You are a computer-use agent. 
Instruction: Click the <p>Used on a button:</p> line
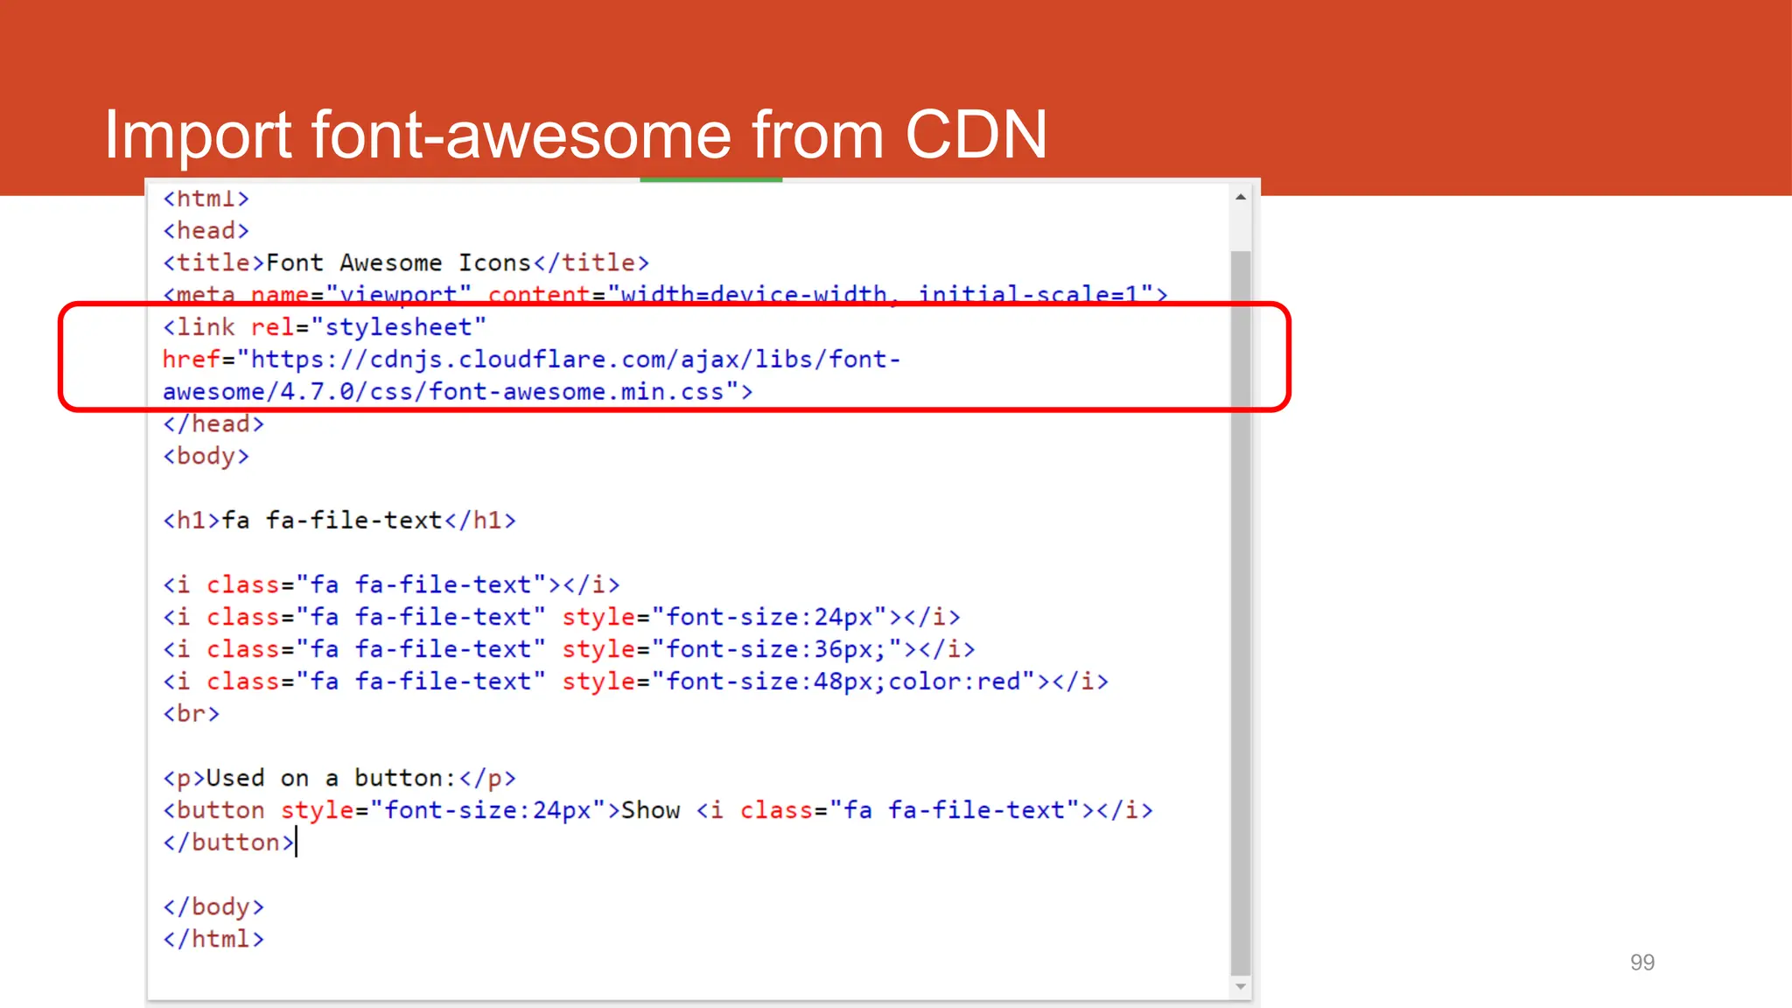339,778
